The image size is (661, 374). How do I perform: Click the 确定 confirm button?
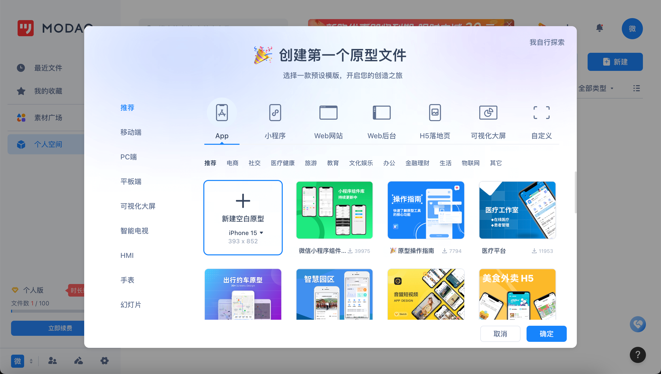[x=546, y=334]
